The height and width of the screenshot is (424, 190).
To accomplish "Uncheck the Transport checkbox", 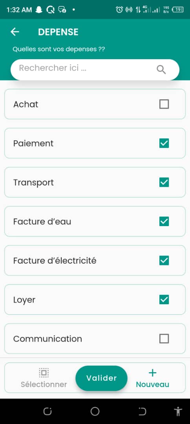I will click(164, 182).
